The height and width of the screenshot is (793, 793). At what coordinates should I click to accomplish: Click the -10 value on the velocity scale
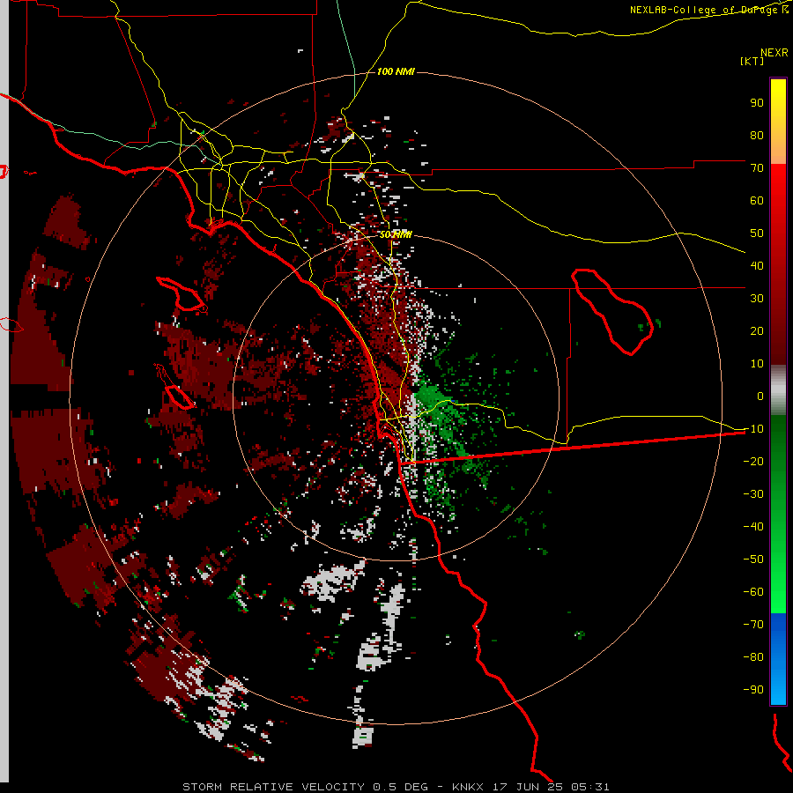click(x=753, y=429)
